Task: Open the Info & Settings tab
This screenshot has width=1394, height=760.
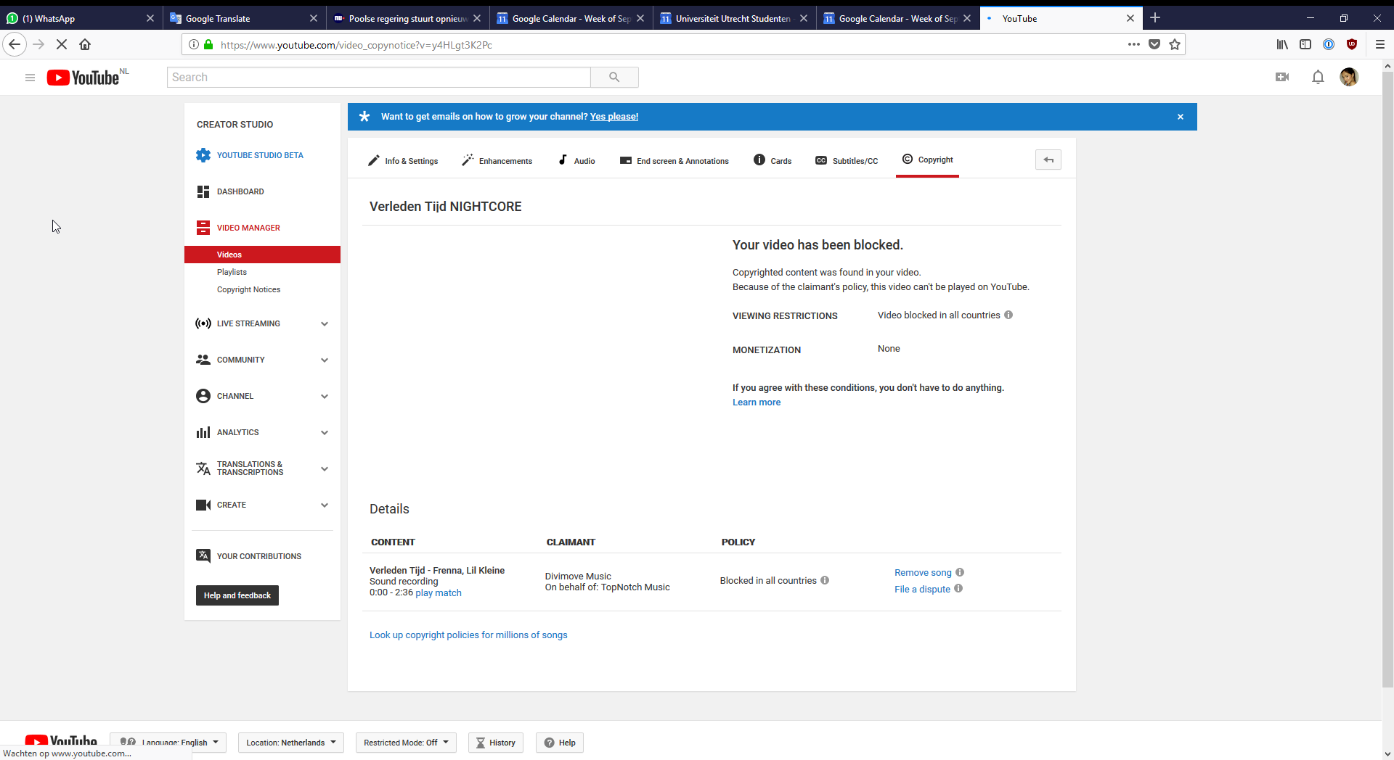Action: [403, 161]
